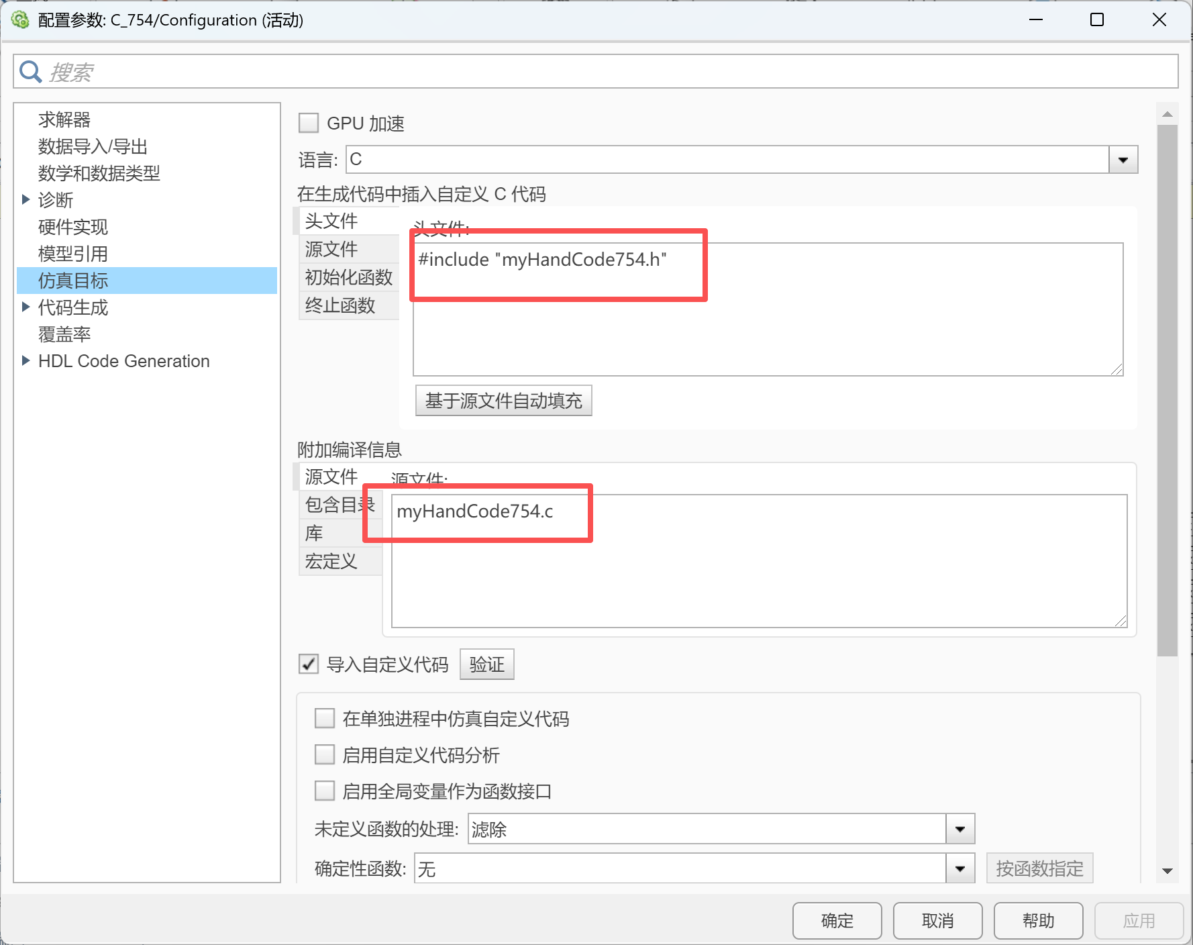Select 代码生成 in the tree

coord(73,307)
